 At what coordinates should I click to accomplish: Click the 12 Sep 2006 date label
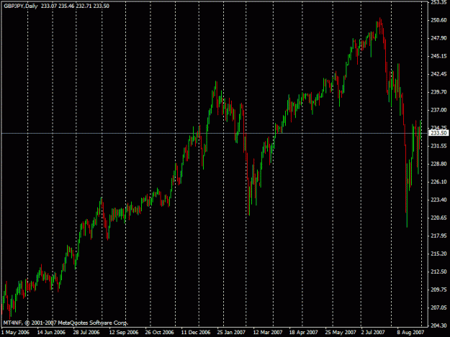pos(124,333)
